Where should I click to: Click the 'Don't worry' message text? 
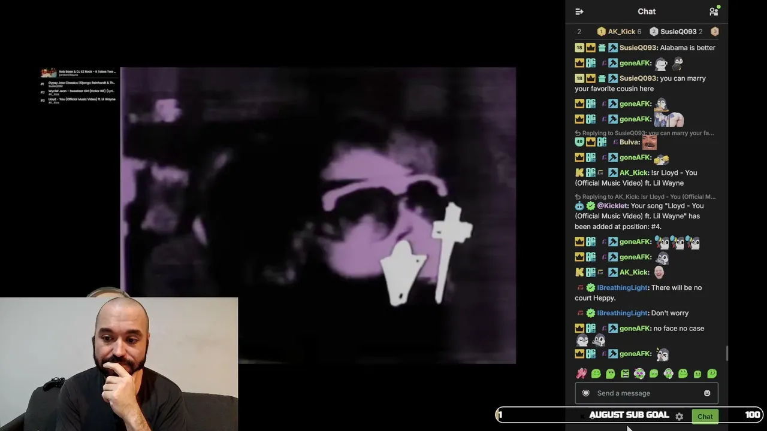(x=670, y=313)
